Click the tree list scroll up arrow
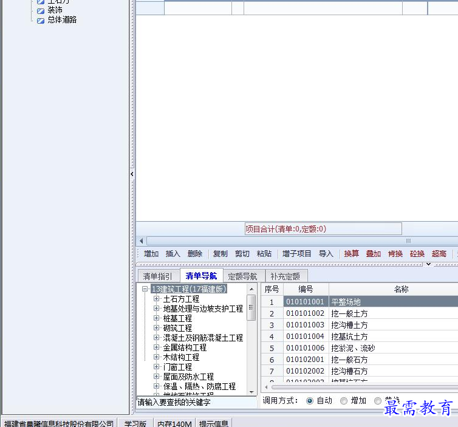This screenshot has height=427, width=458. (251, 289)
